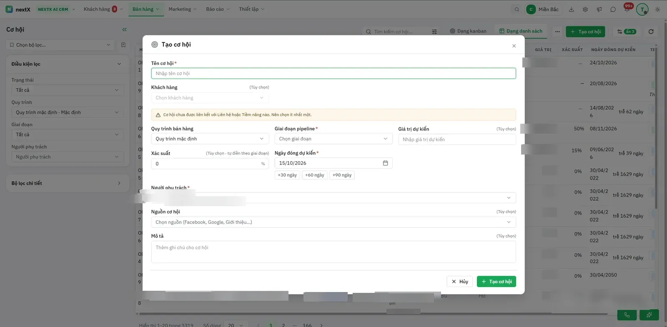Click the Hủy button
This screenshot has width=667, height=327.
[460, 282]
